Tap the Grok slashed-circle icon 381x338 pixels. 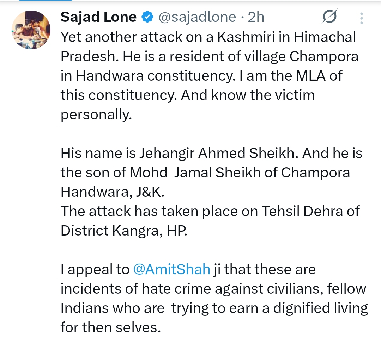coord(329,17)
